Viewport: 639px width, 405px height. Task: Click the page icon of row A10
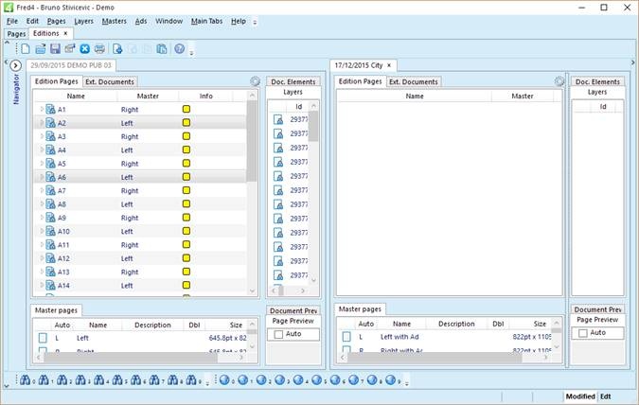tap(50, 231)
